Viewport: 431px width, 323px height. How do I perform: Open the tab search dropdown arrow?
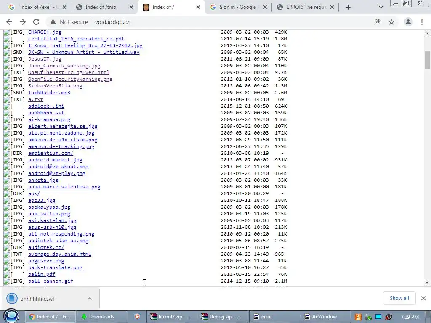(380, 7)
